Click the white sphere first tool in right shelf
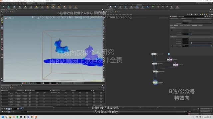 point(110,7)
